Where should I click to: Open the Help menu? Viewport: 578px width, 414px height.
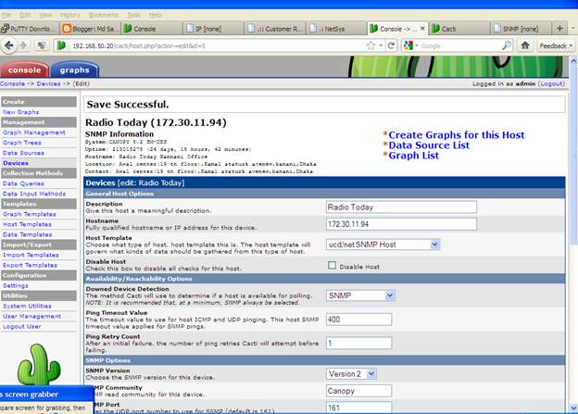(156, 15)
